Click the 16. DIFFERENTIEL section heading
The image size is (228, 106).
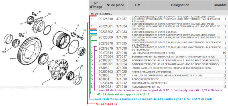click(x=101, y=14)
